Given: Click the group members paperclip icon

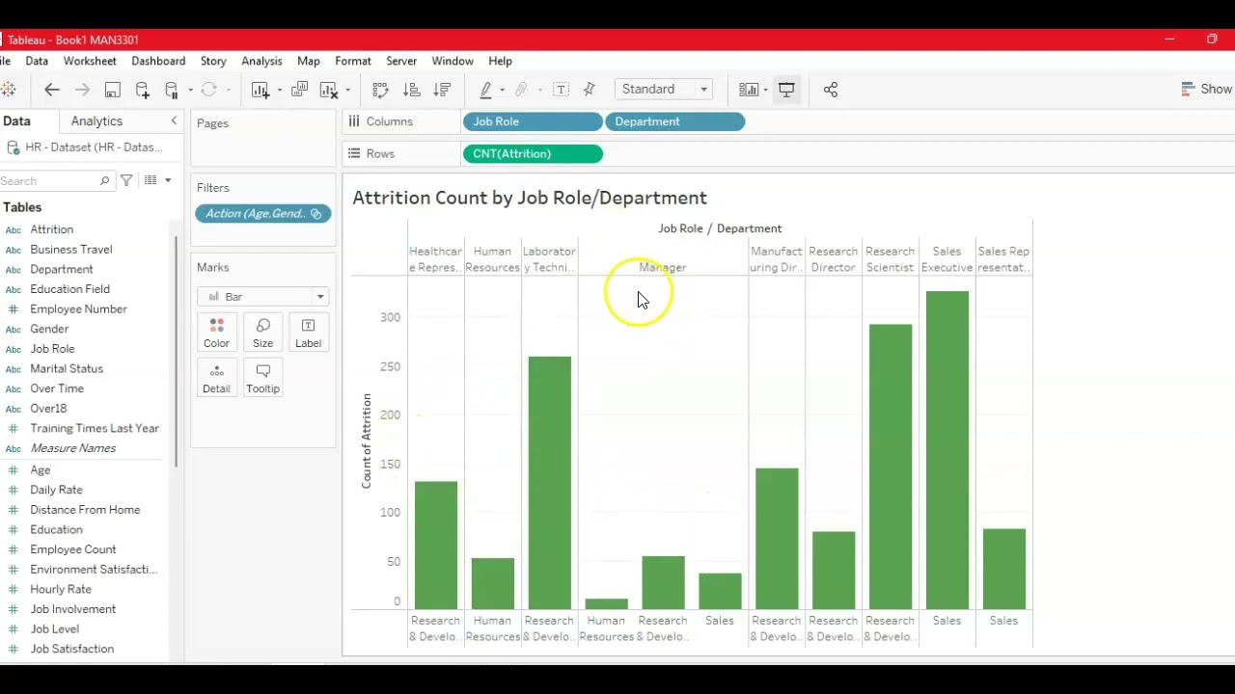Looking at the screenshot, I should (x=521, y=90).
